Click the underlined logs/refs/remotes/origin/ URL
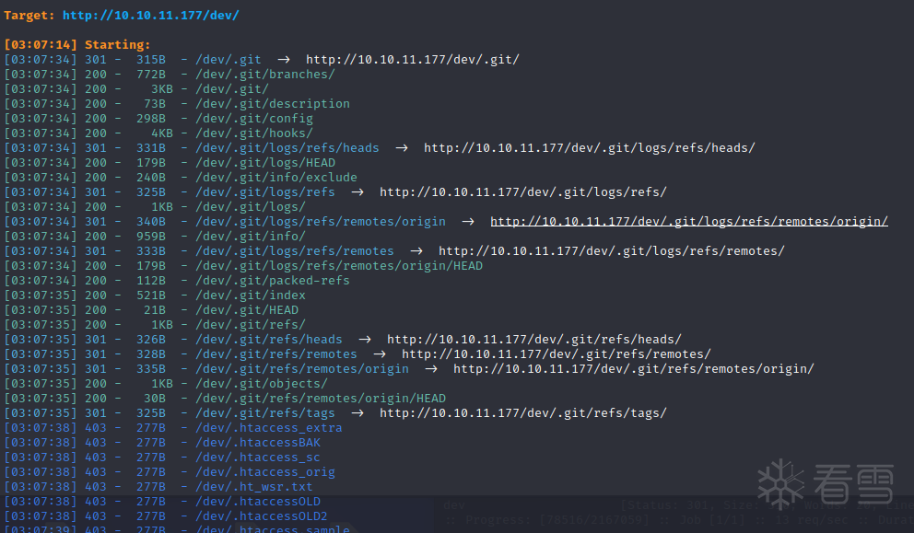The width and height of the screenshot is (914, 533). click(688, 222)
